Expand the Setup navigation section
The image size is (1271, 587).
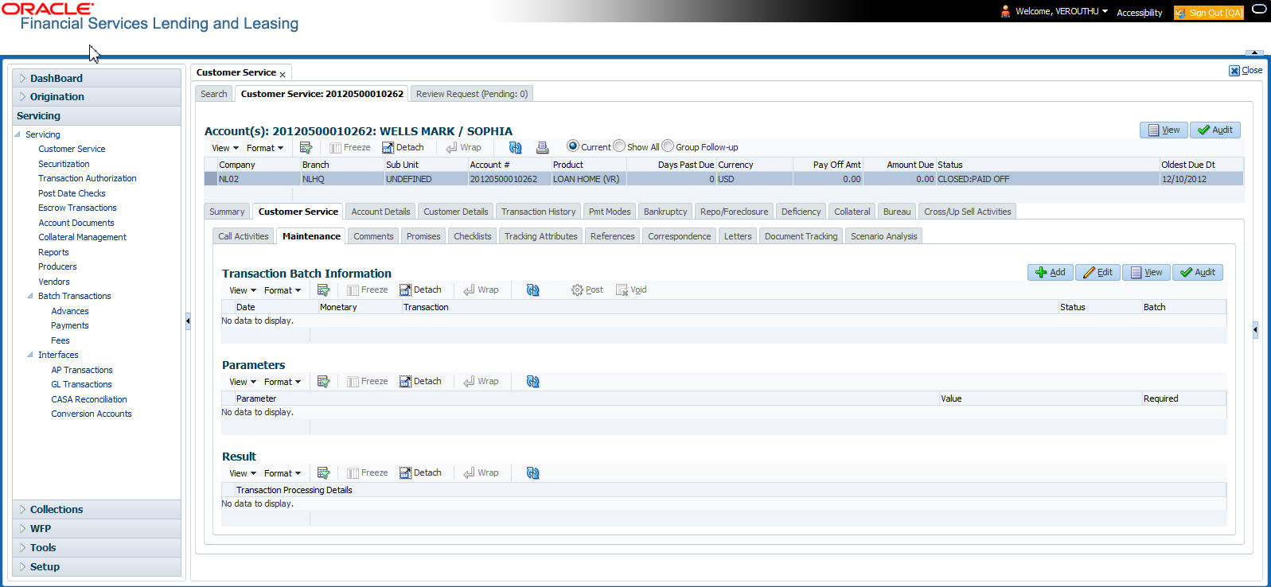tap(22, 567)
